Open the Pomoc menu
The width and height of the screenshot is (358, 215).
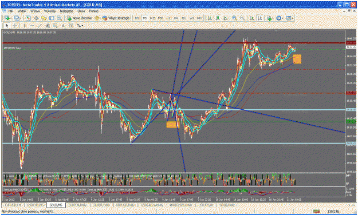[x=93, y=11]
